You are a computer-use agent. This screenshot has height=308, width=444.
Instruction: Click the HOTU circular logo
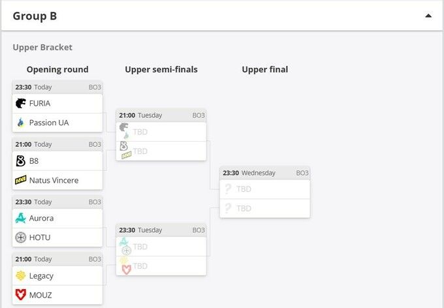pyautogui.click(x=21, y=238)
